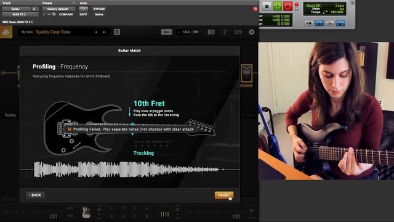This screenshot has width=394, height=222.
Task: Click the PAUSE button in Guitar Match
Action: pyautogui.click(x=223, y=195)
